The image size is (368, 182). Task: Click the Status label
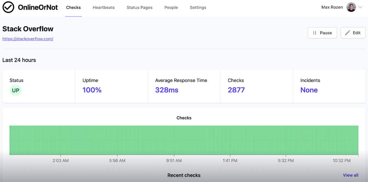click(17, 81)
